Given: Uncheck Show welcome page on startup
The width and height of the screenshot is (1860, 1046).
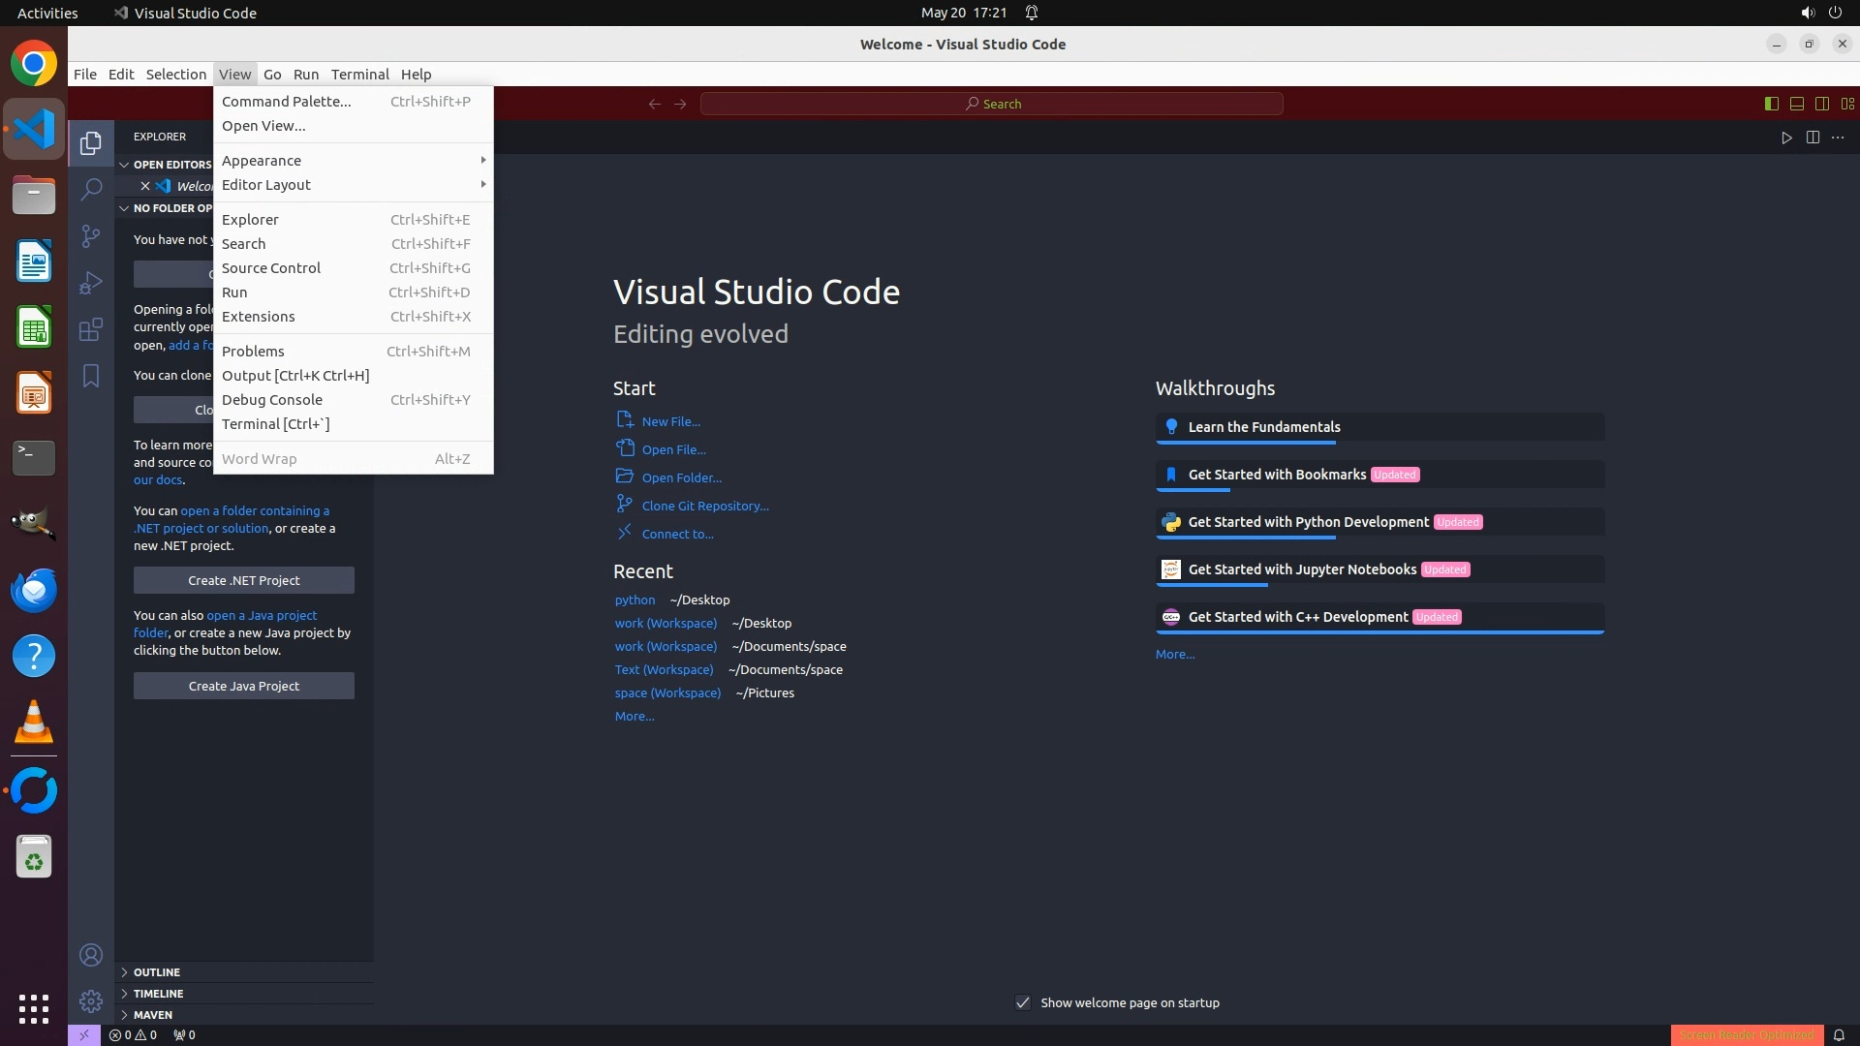Looking at the screenshot, I should click(1023, 1002).
